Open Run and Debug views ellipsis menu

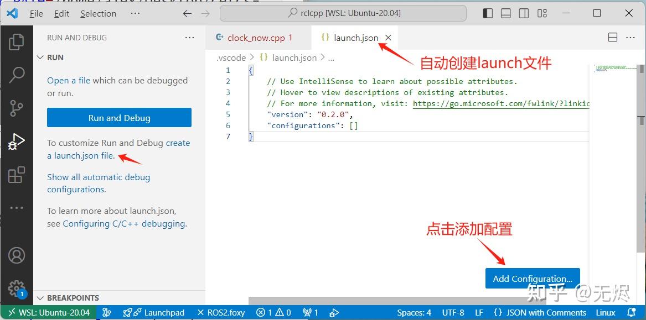point(189,38)
